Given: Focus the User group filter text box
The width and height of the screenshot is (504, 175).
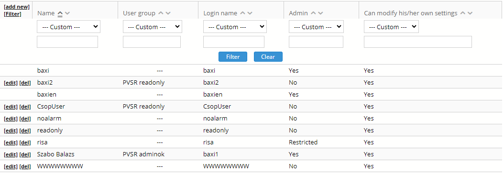Looking at the screenshot, I should pyautogui.click(x=152, y=42).
